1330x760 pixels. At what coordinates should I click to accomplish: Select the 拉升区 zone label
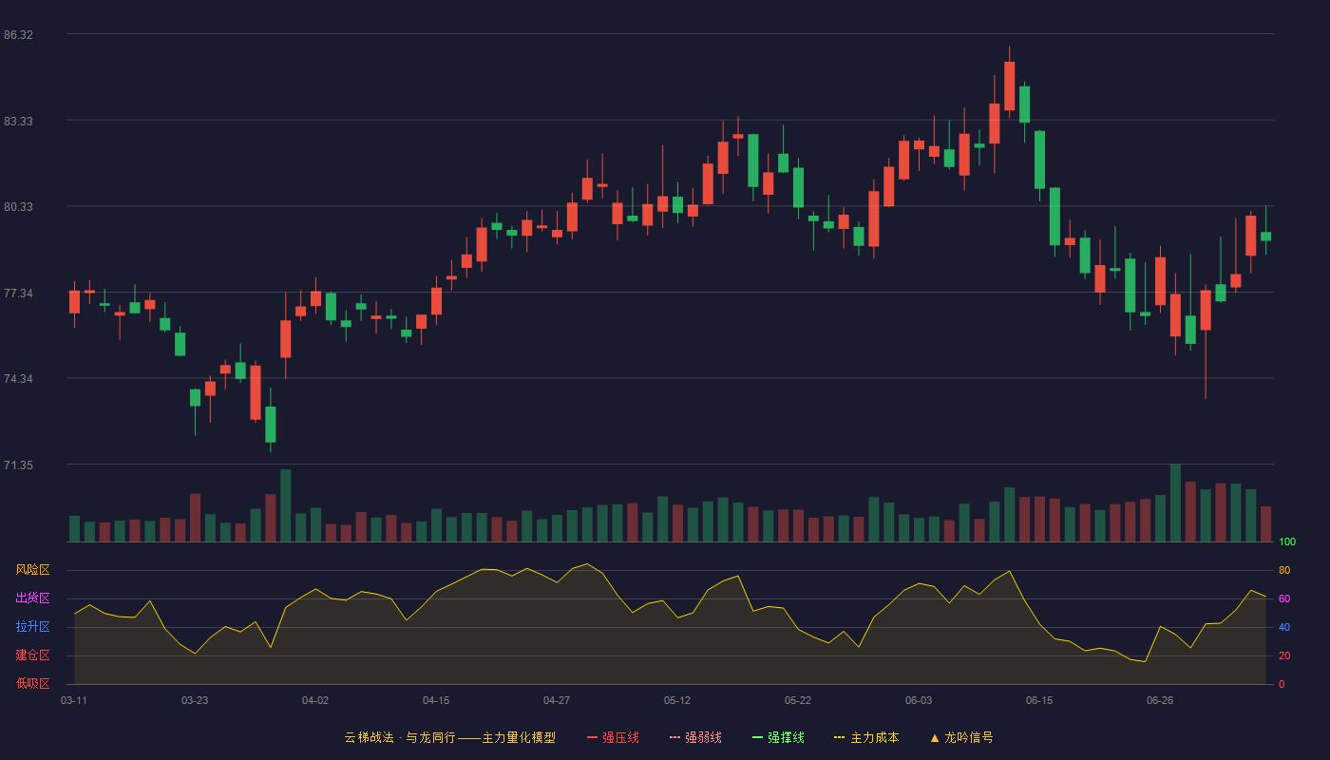[x=32, y=627]
